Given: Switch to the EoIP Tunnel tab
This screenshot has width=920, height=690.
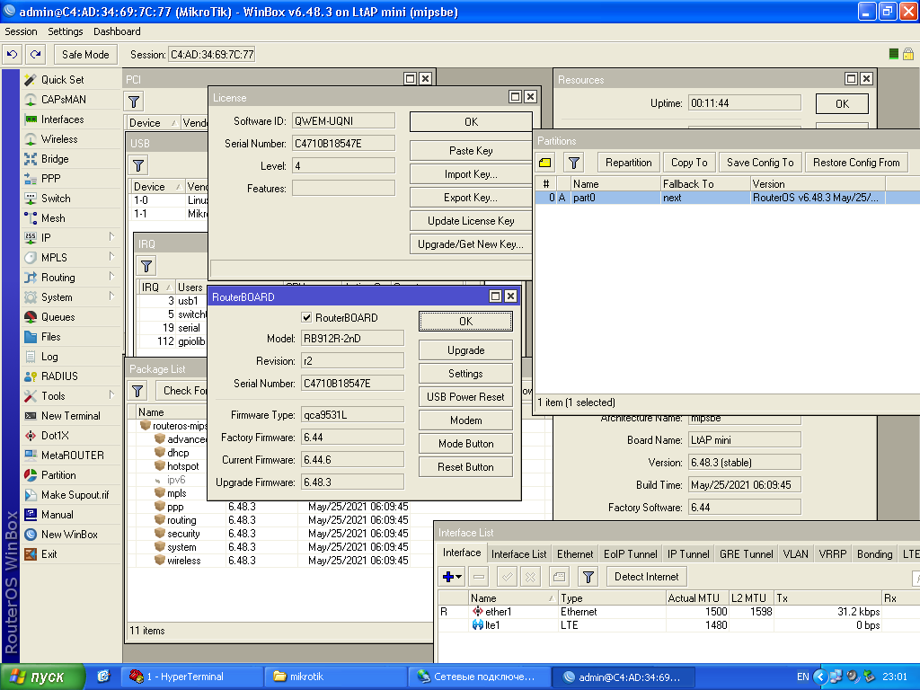Looking at the screenshot, I should click(630, 553).
